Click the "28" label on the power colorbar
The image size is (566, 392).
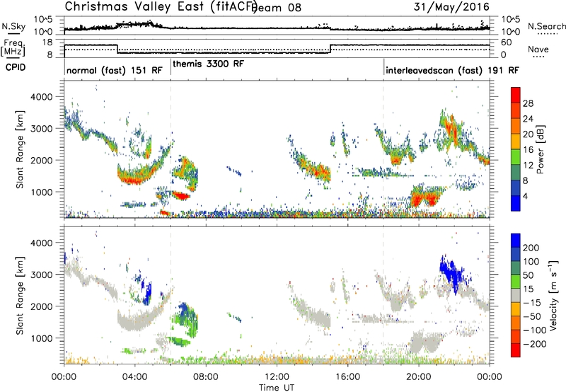(528, 103)
